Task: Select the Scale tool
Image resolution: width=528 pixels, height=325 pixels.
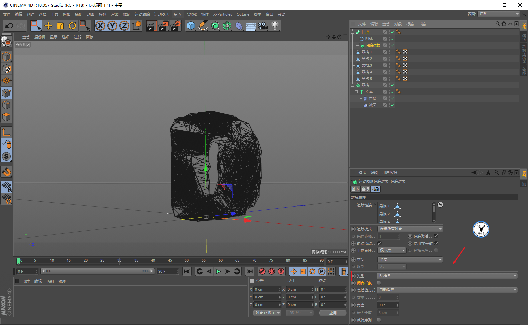Action: pyautogui.click(x=60, y=26)
